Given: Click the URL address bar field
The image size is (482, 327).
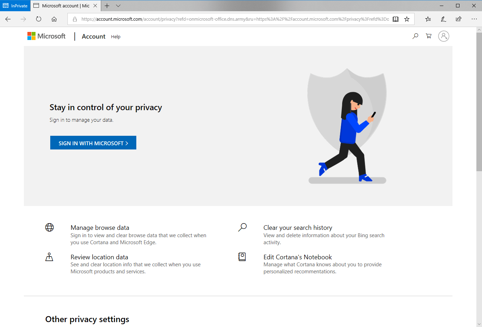Looking at the screenshot, I should coord(235,19).
